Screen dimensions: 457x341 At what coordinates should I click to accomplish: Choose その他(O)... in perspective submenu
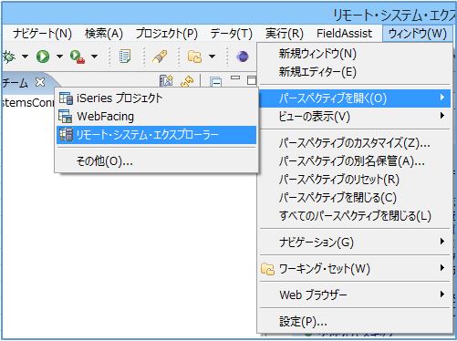[156, 161]
